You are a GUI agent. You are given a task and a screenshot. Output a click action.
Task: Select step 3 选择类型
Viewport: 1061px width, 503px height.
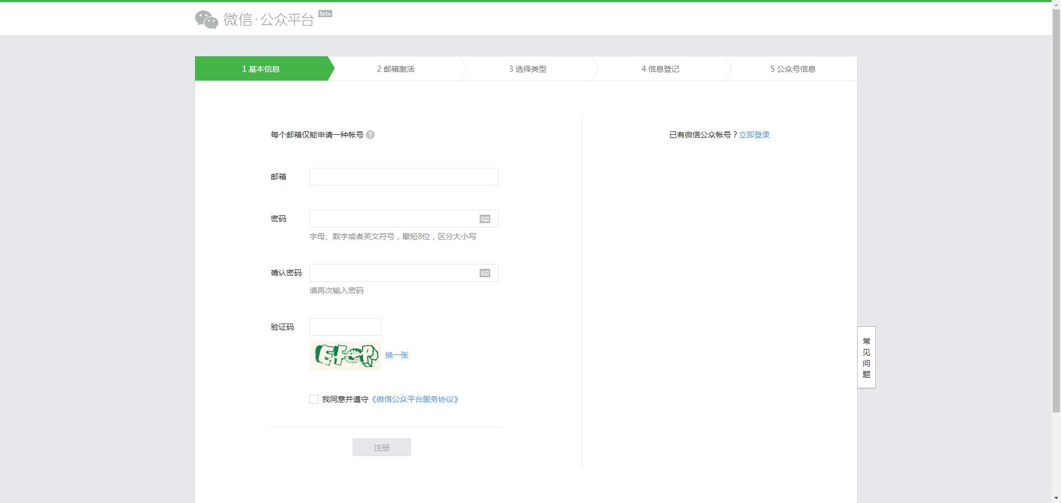[x=528, y=68]
